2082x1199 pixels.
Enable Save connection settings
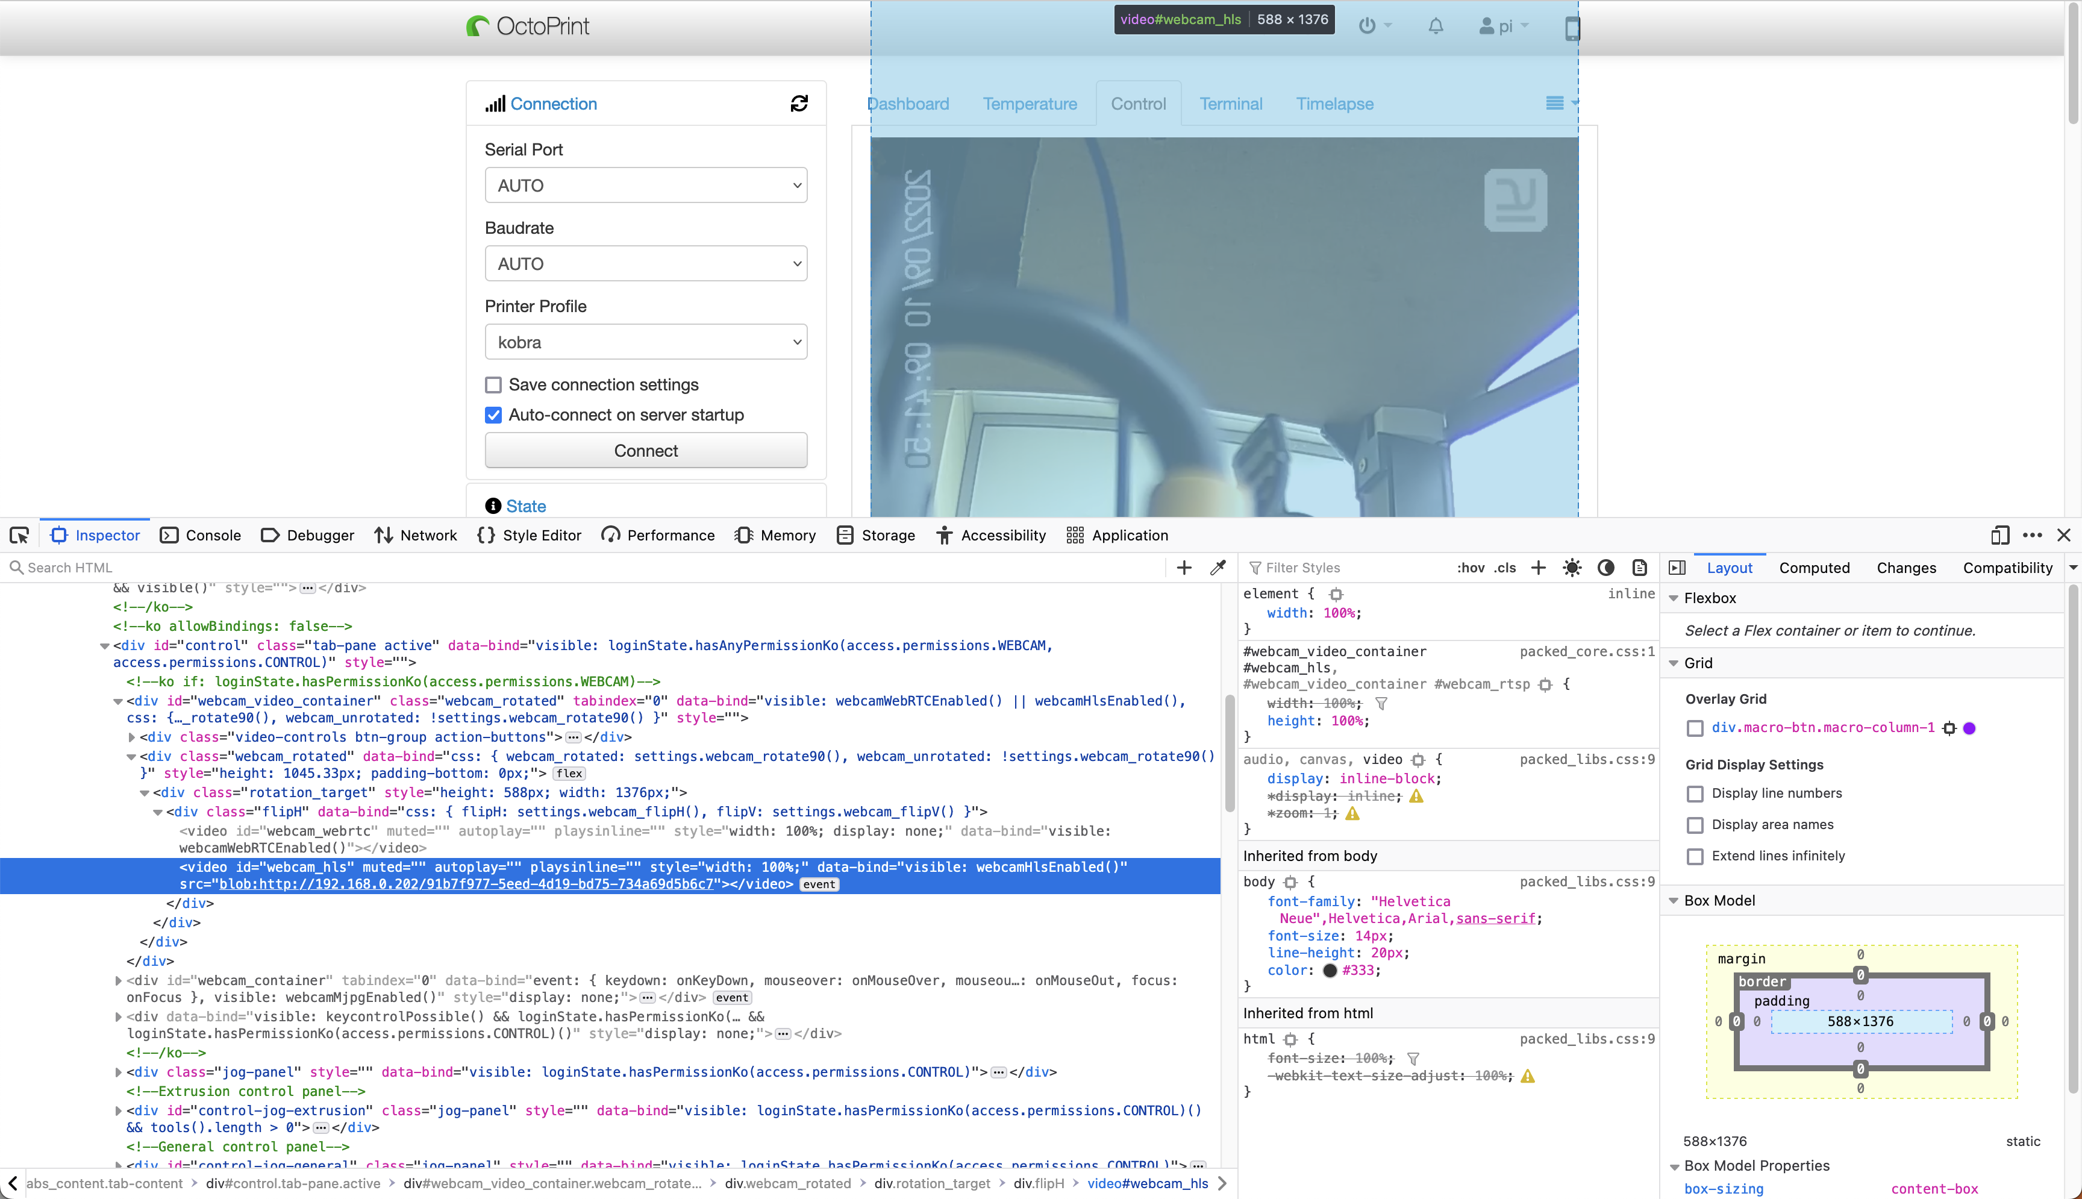point(493,384)
